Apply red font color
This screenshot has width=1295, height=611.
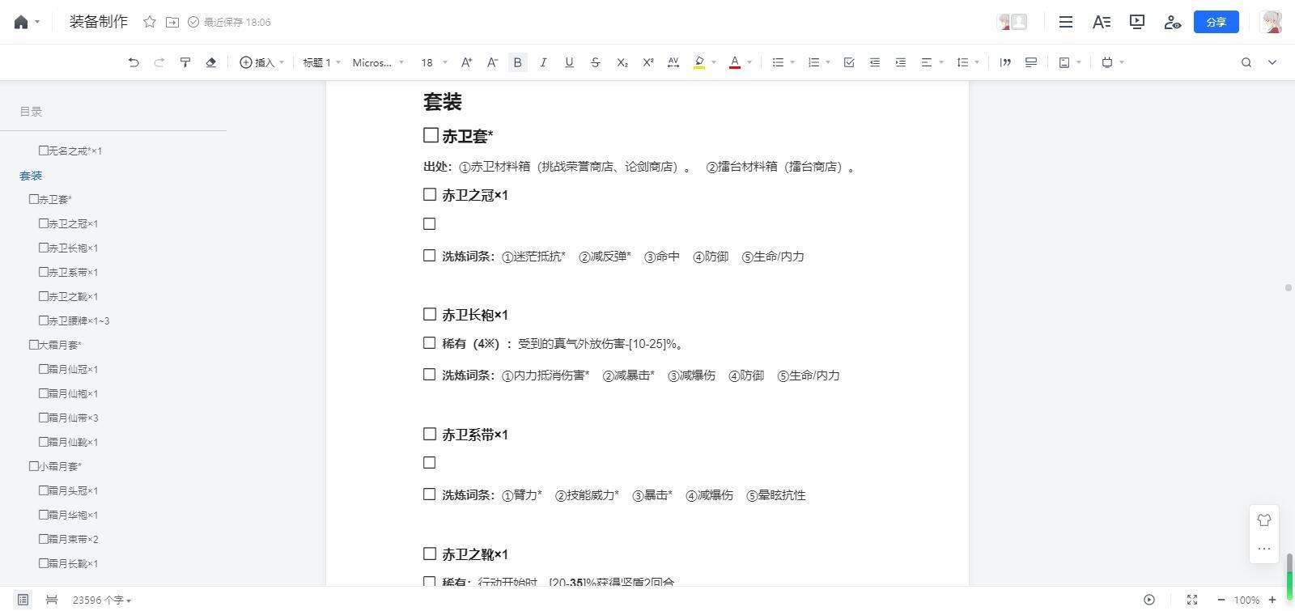(x=735, y=62)
